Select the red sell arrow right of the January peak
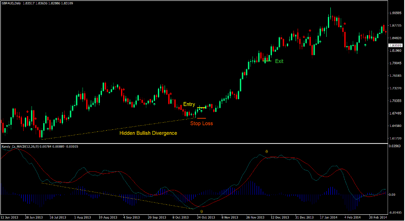The height and width of the screenshot is (221, 405). (x=344, y=24)
